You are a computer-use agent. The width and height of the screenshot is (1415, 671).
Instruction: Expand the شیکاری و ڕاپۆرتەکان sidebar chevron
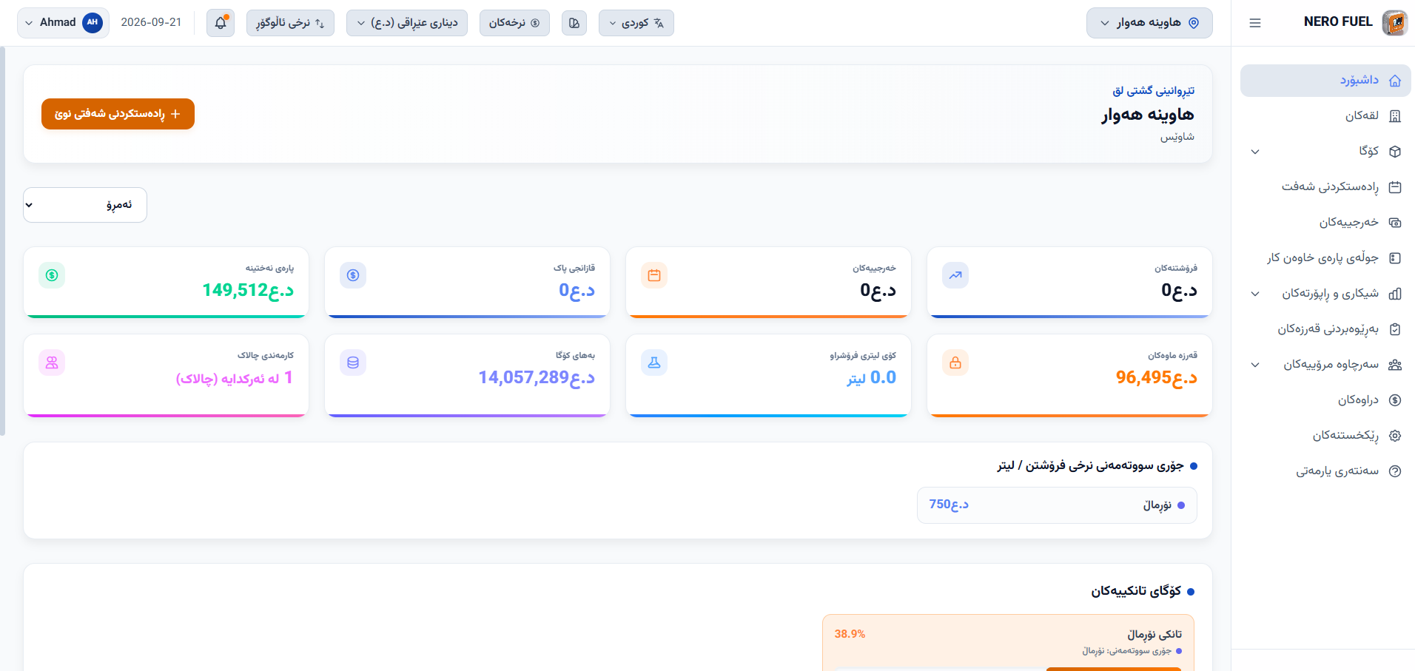click(x=1255, y=294)
